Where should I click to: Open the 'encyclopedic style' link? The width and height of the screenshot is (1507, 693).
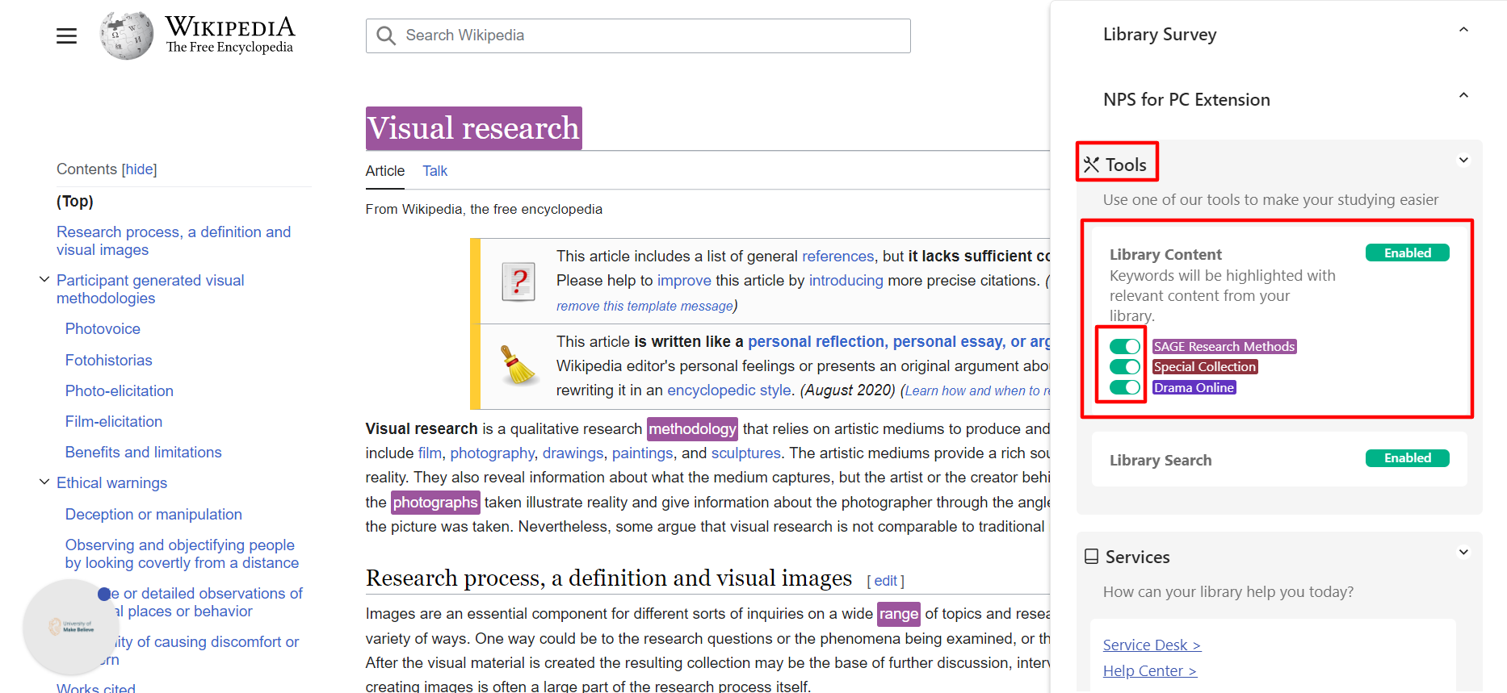pos(729,390)
